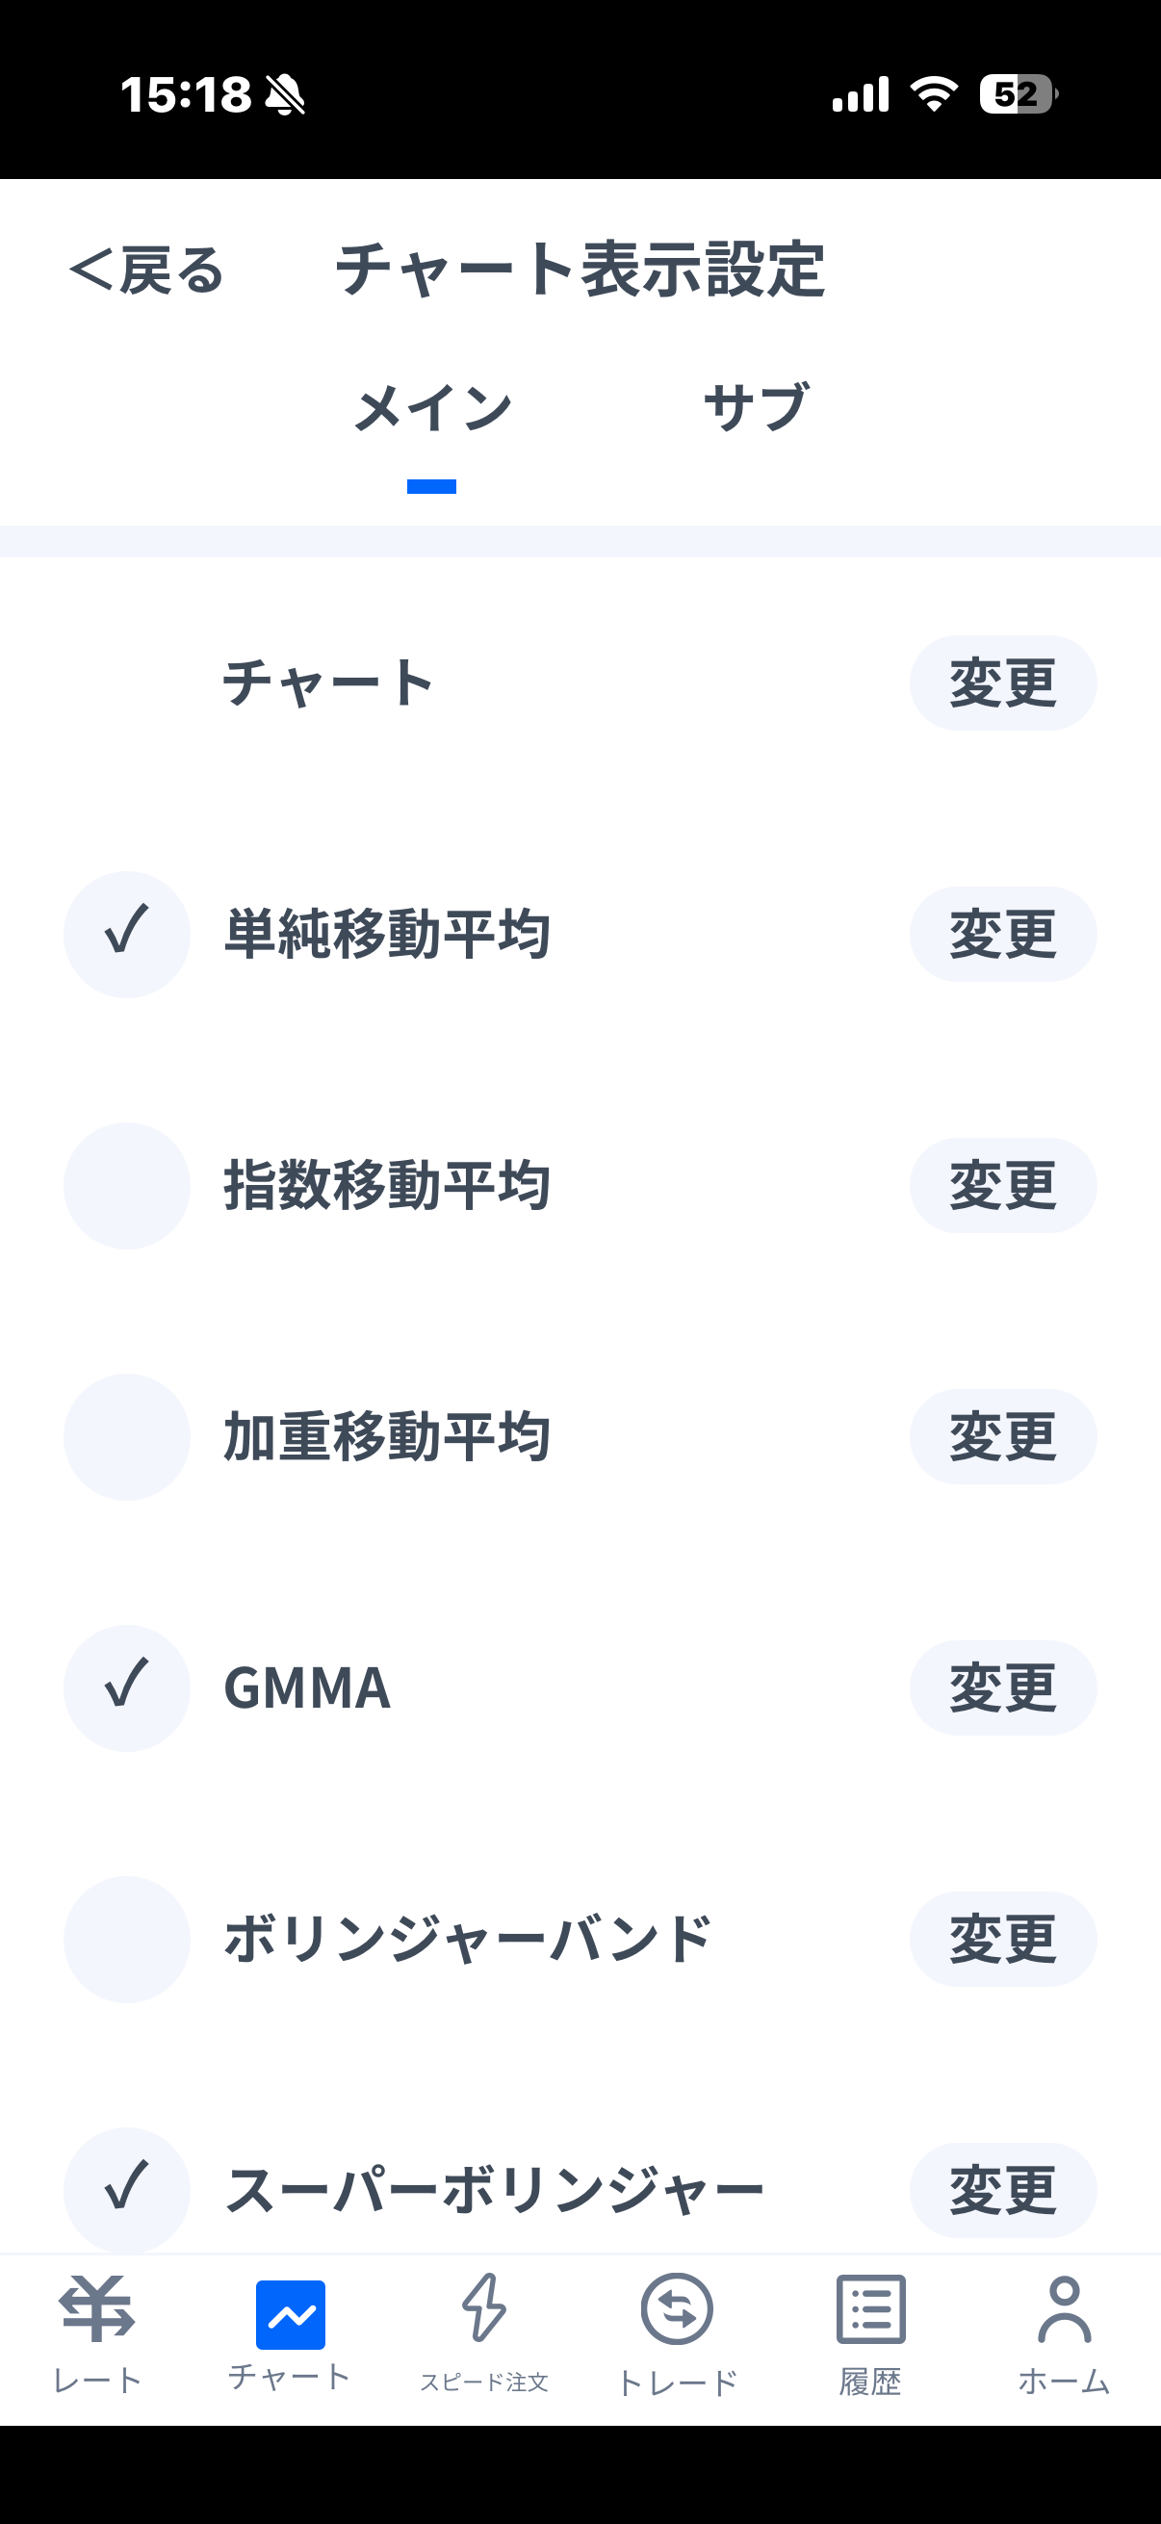
Task: Go to ホーム profile icon
Action: click(1064, 2308)
